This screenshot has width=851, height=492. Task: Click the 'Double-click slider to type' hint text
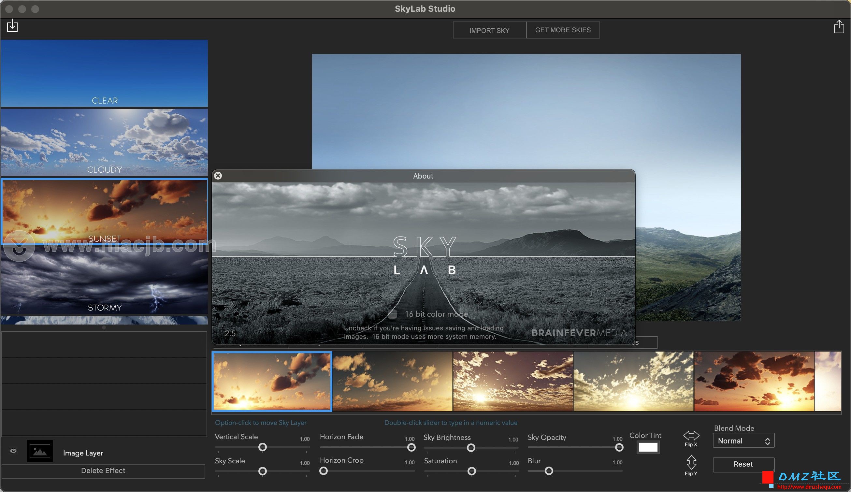tap(451, 423)
